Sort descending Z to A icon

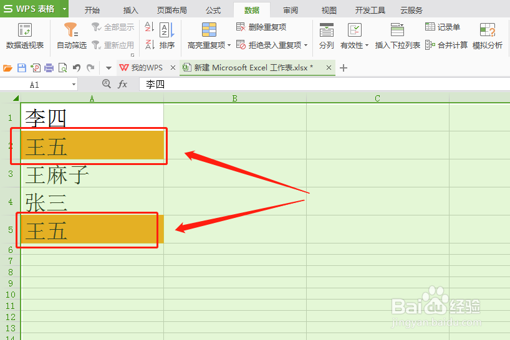click(149, 44)
